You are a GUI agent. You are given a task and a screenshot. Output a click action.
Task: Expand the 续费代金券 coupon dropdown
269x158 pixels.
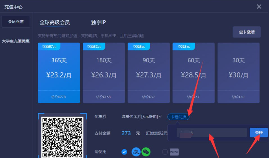click(x=141, y=117)
